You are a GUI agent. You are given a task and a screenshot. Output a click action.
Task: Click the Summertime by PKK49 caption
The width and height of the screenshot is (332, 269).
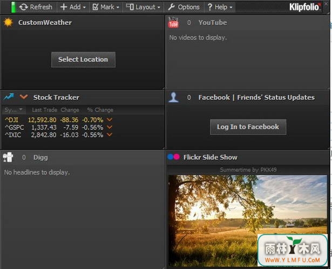tap(248, 169)
